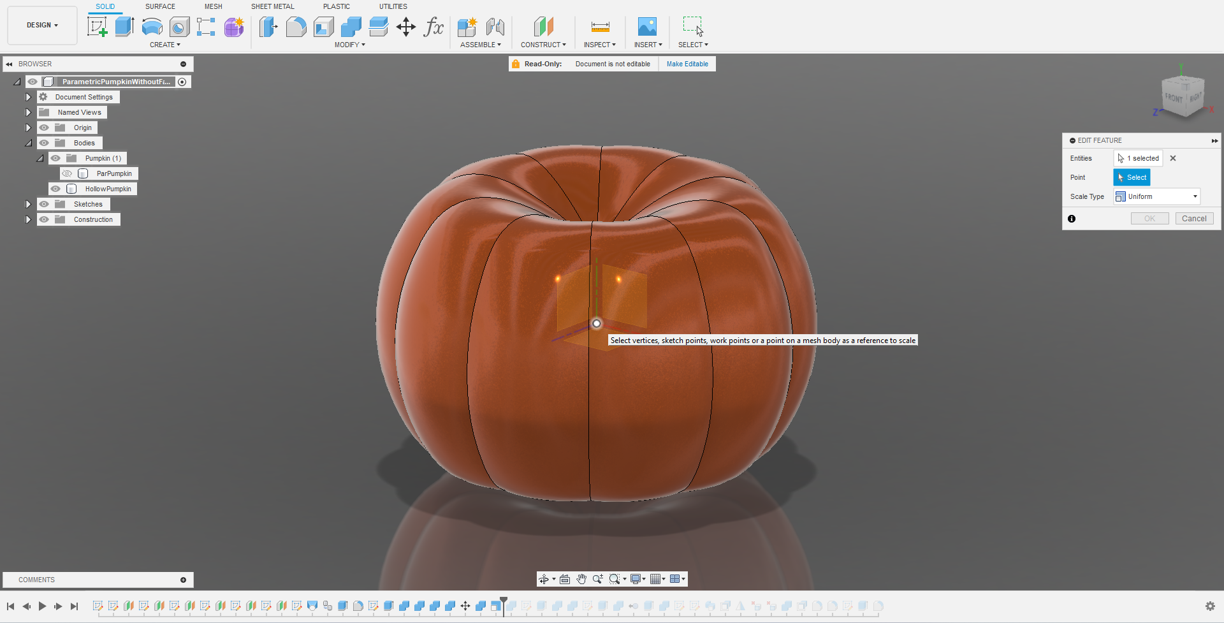1224x623 pixels.
Task: Click the Create Sketch tool icon
Action: (x=97, y=27)
